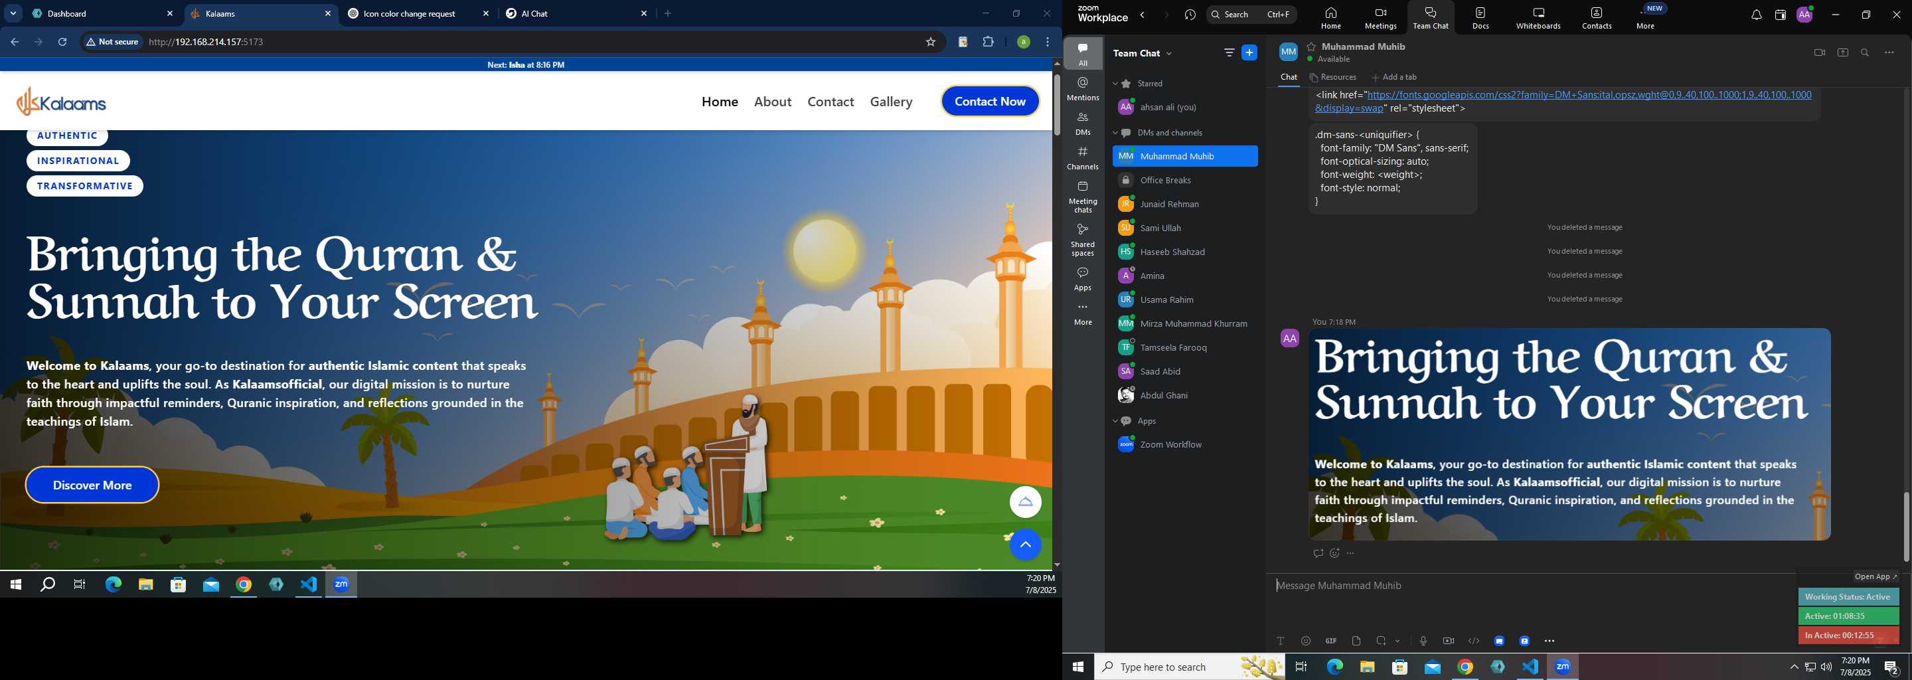Open Junaid Rehman chat

1184,204
